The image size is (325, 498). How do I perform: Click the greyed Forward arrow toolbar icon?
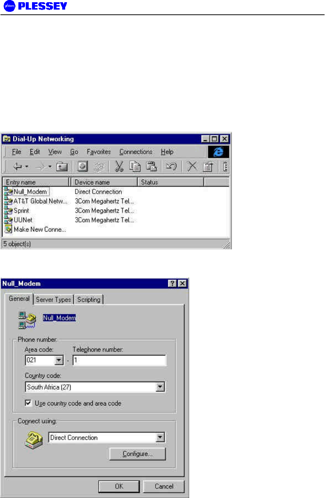(x=41, y=167)
